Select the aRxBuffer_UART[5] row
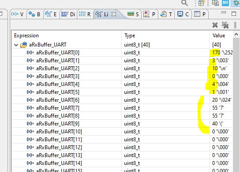 click(122, 92)
